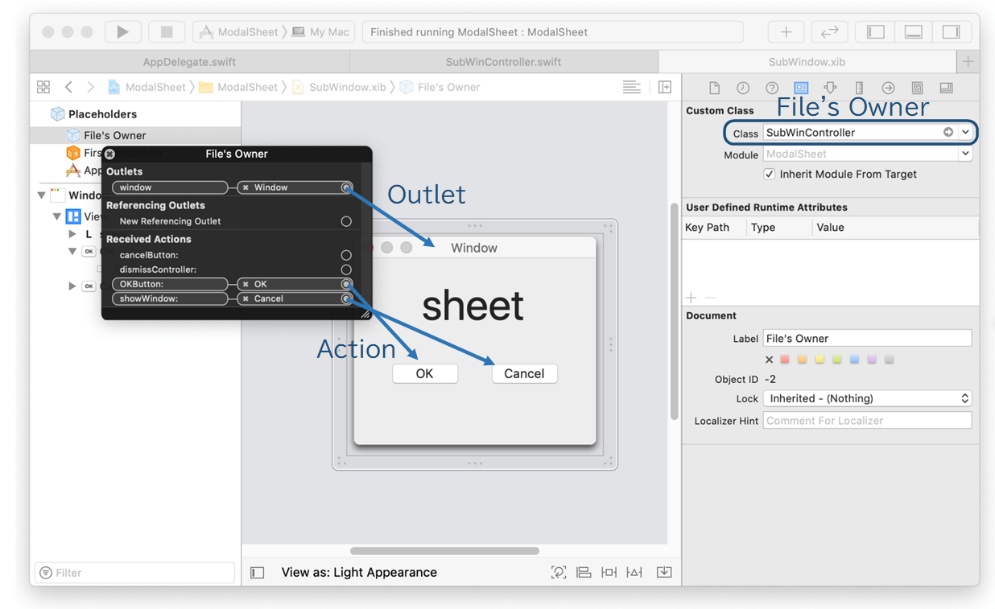Viewport: 995px width, 609px height.
Task: Open Resolve Auto Layout Issues menu
Action: tap(635, 573)
